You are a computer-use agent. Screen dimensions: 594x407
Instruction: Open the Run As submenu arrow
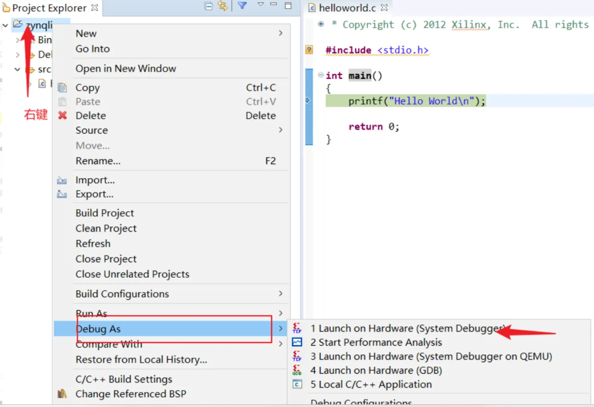tap(280, 313)
